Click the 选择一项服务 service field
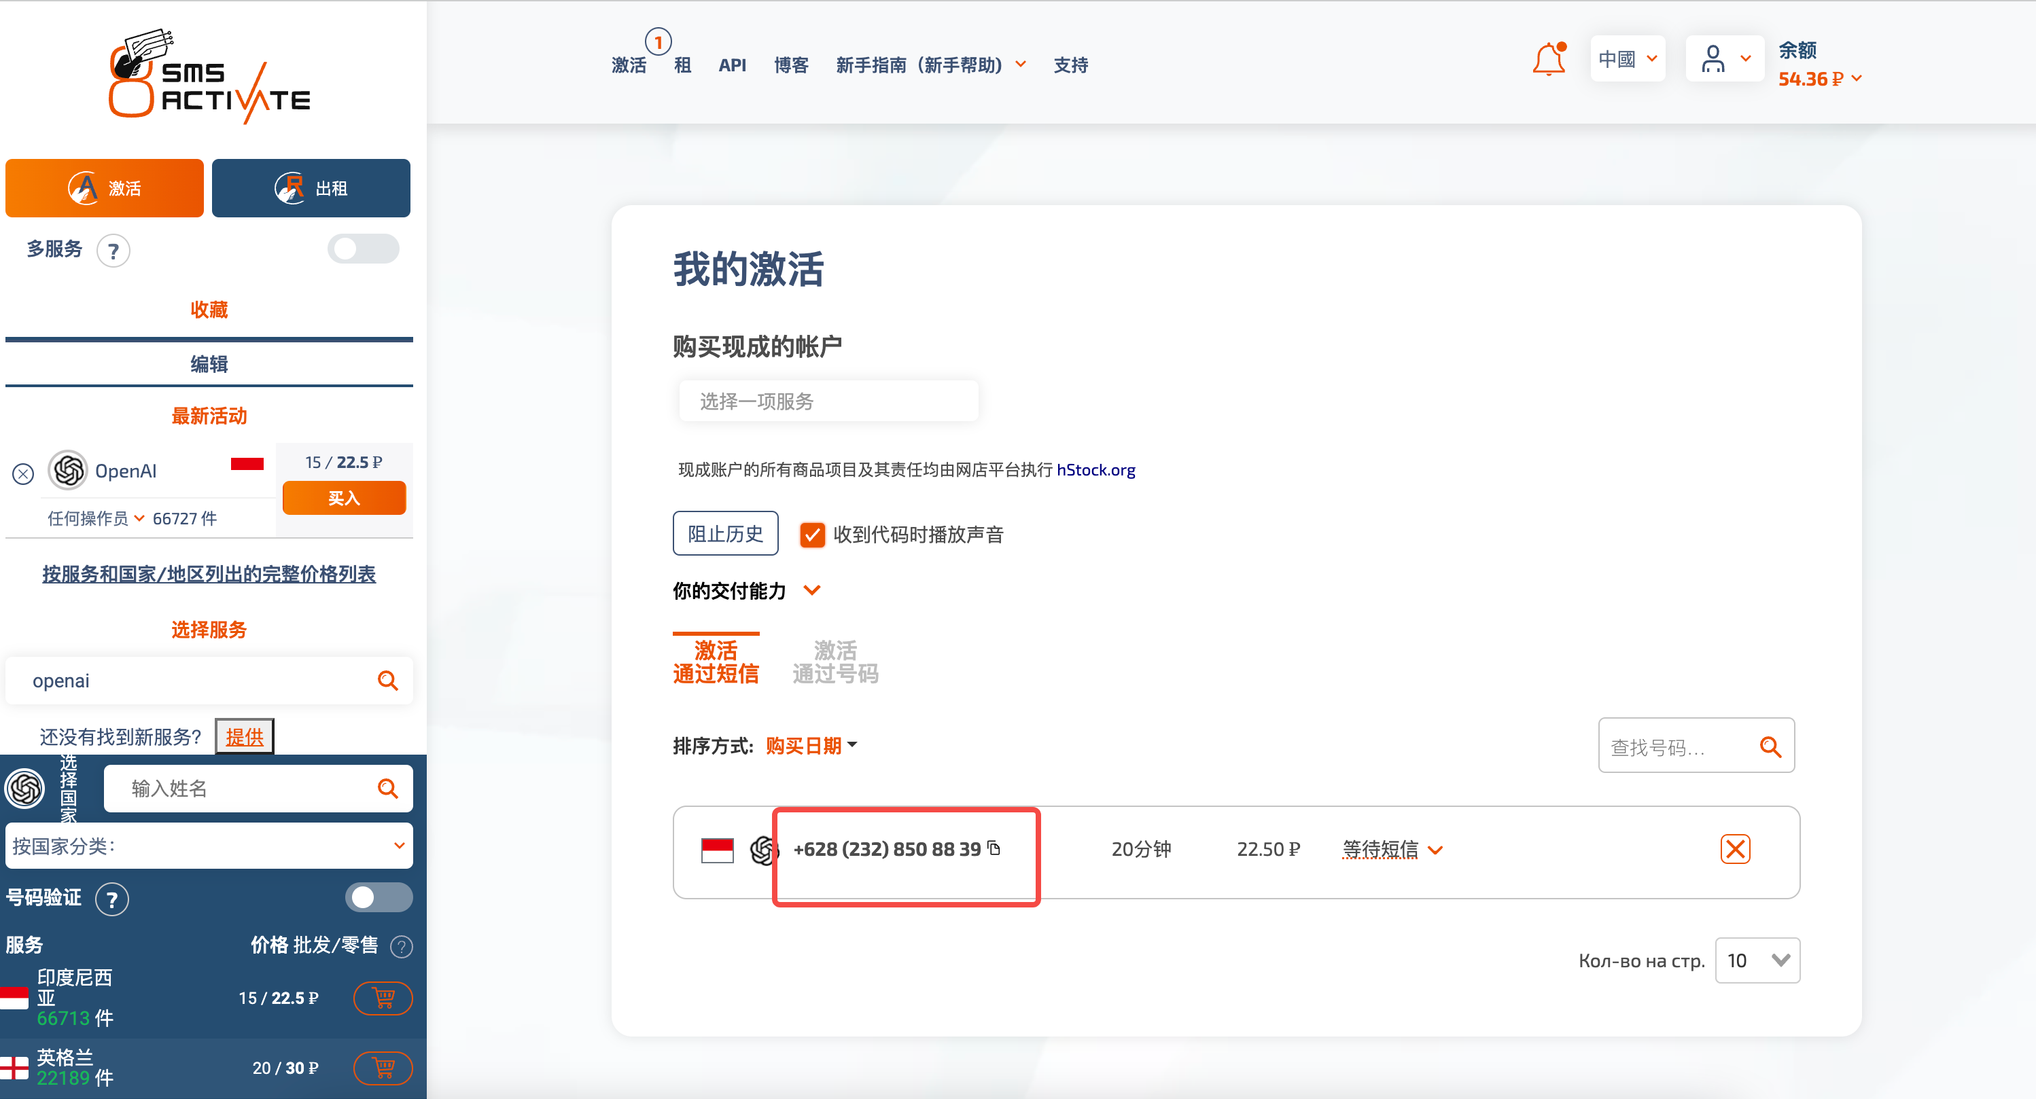This screenshot has width=2036, height=1099. pyautogui.click(x=828, y=401)
